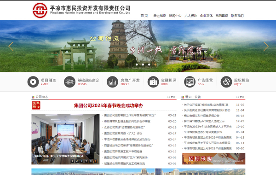Open 新闻中心 in the navigation menu
Image resolution: width=276 pixels, height=175 pixels.
[x=175, y=16]
